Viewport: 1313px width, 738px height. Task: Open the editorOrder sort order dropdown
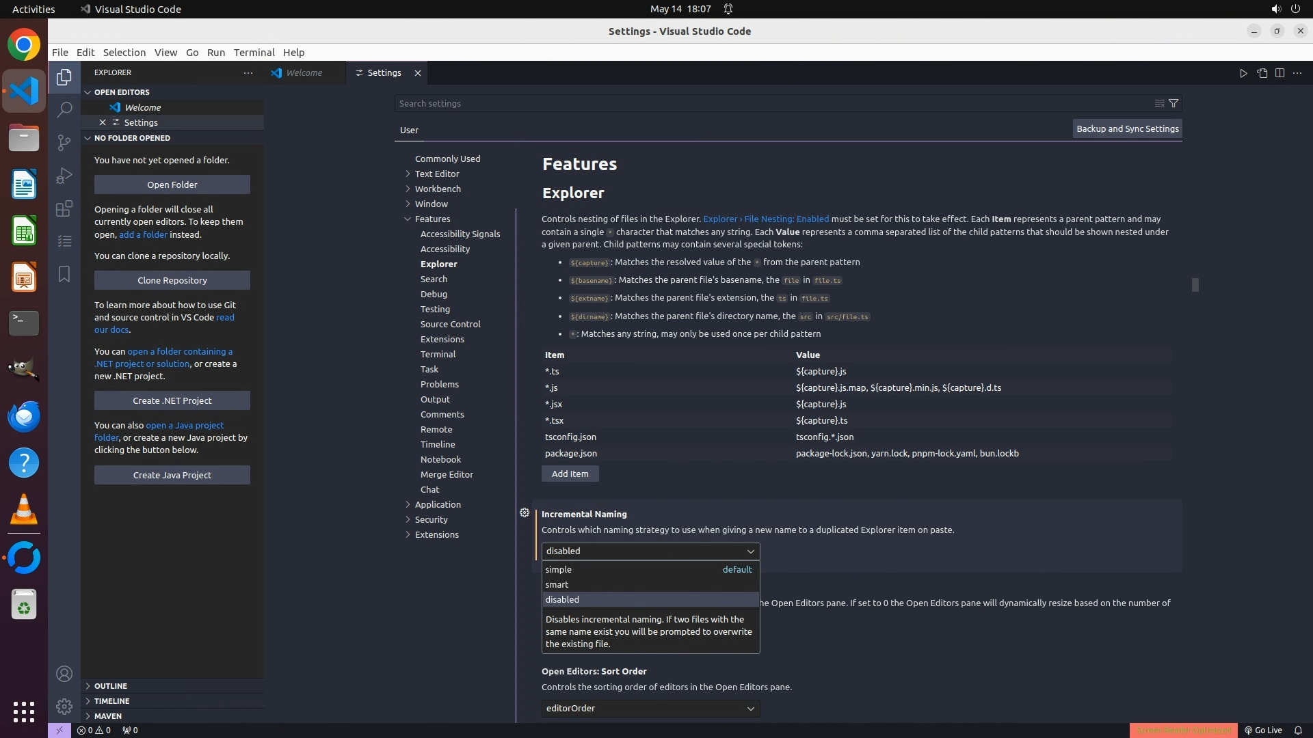tap(650, 708)
